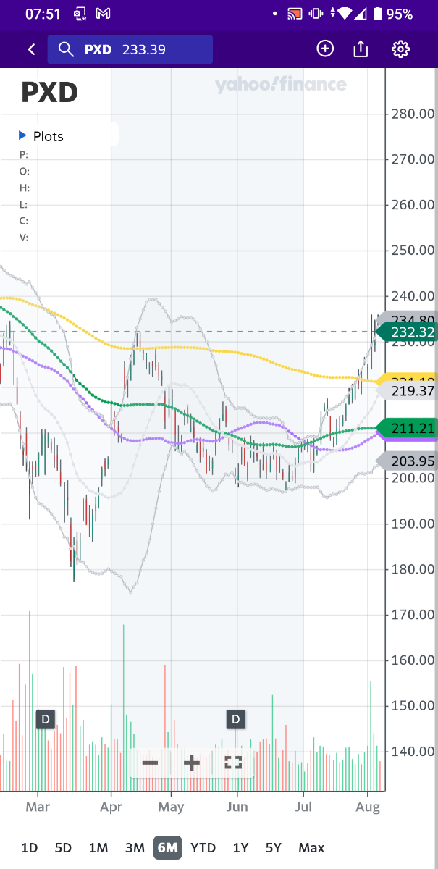Select the 1D time range

pos(29,847)
